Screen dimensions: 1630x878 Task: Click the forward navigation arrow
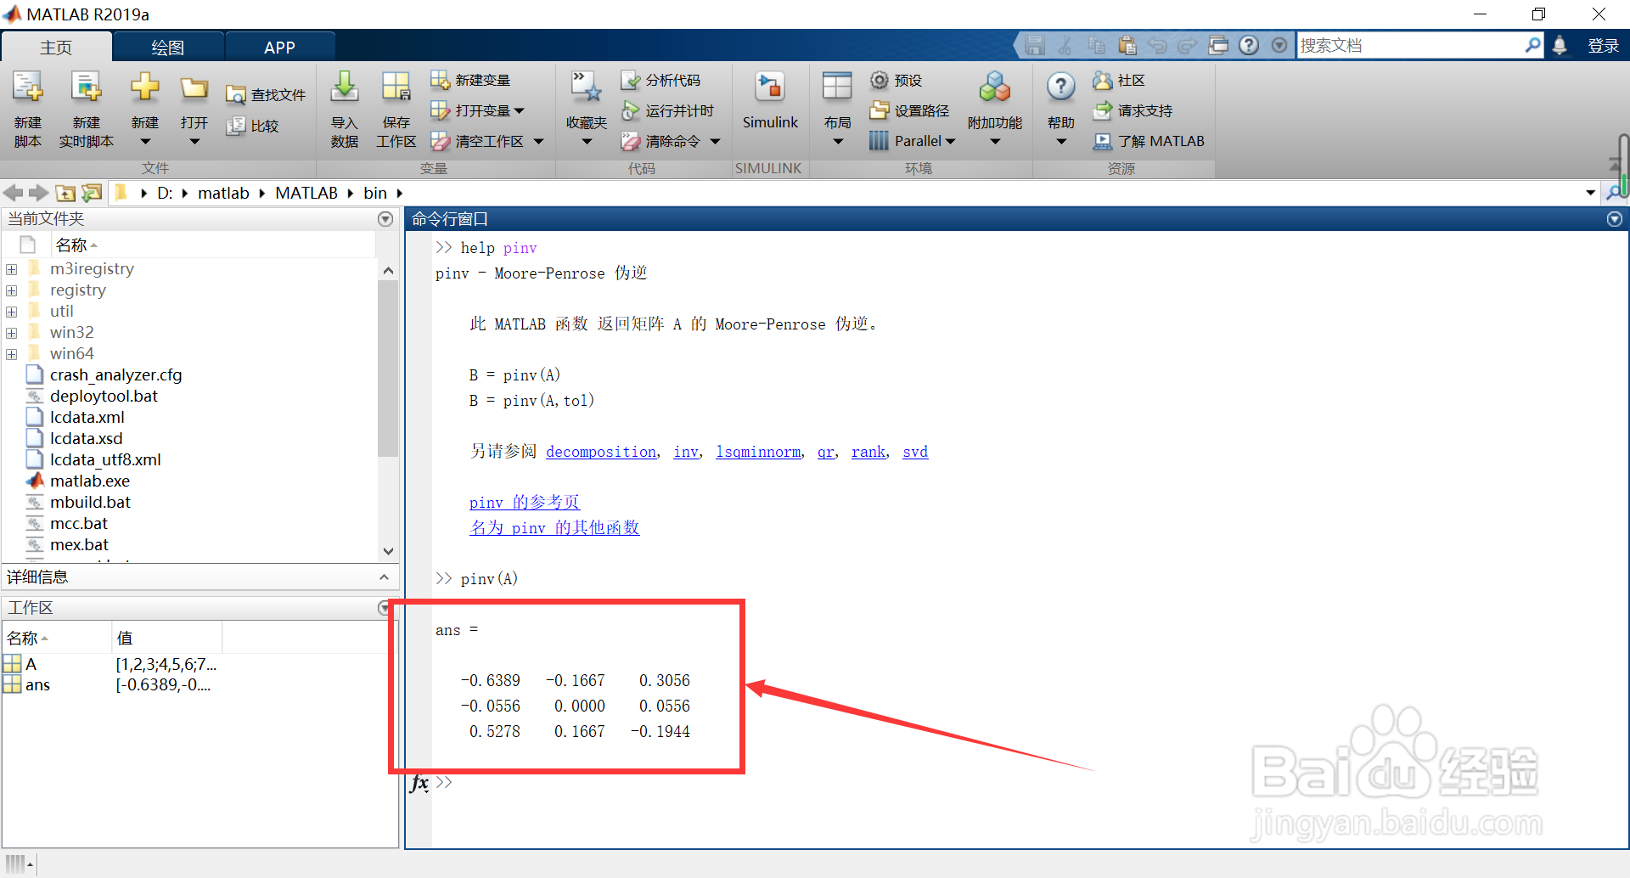38,193
